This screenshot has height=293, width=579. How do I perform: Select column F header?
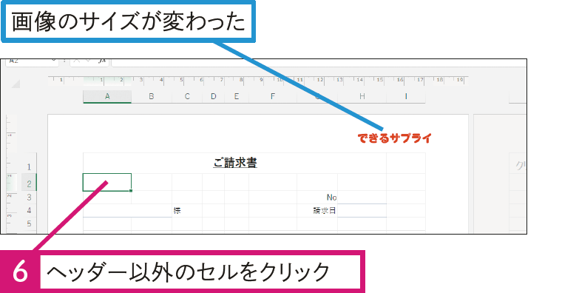click(273, 96)
